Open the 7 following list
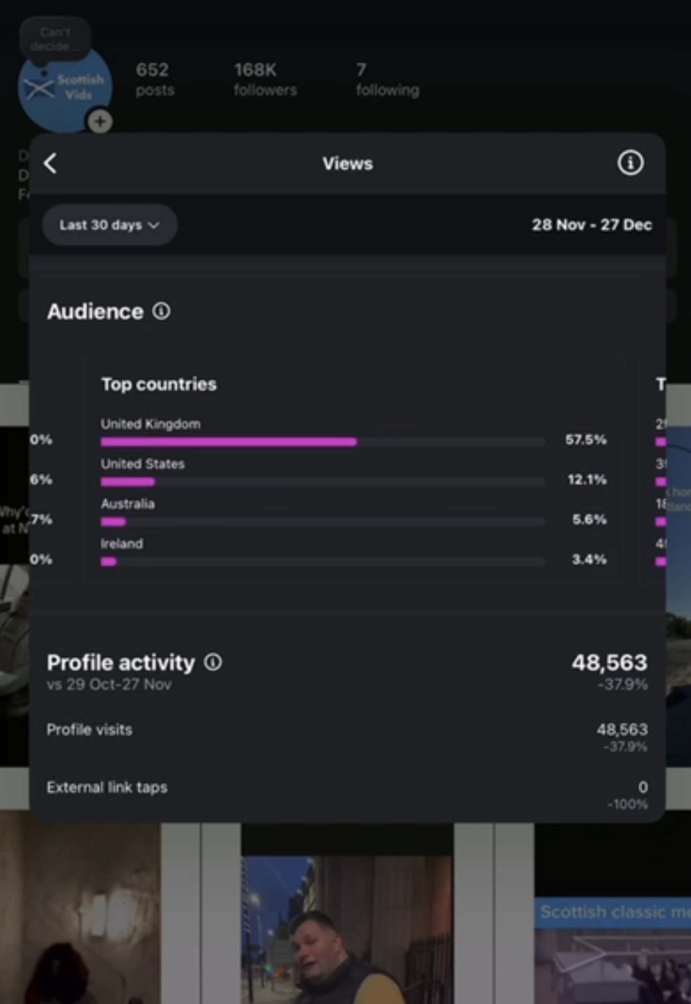The image size is (691, 1004). 387,79
